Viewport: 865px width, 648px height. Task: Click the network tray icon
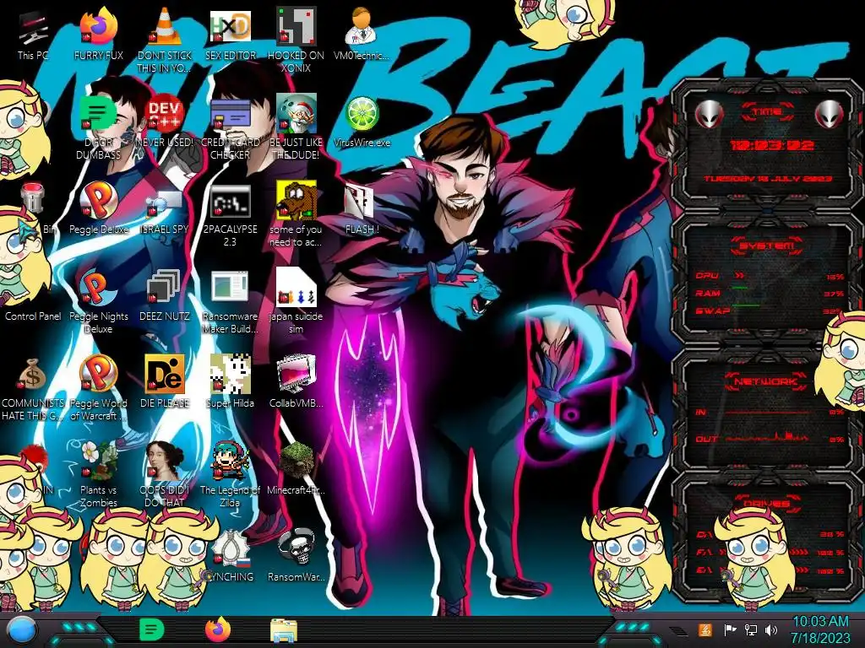750,629
